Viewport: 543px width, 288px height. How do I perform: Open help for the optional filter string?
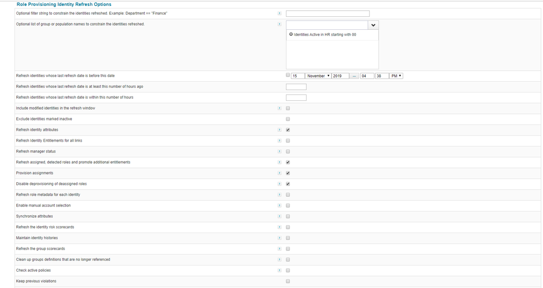279,14
